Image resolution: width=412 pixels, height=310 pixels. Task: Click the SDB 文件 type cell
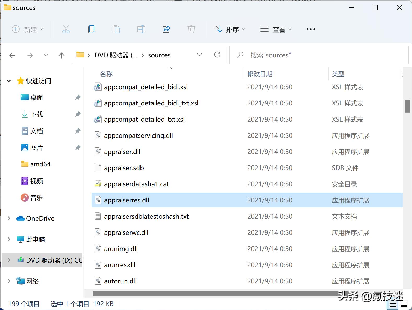coord(345,168)
